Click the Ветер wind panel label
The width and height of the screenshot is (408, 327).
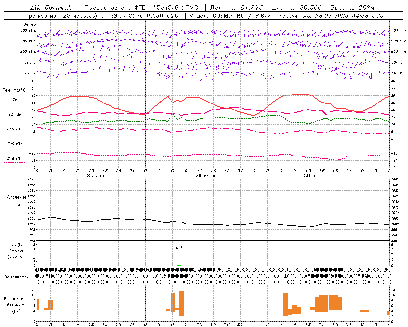30,24
